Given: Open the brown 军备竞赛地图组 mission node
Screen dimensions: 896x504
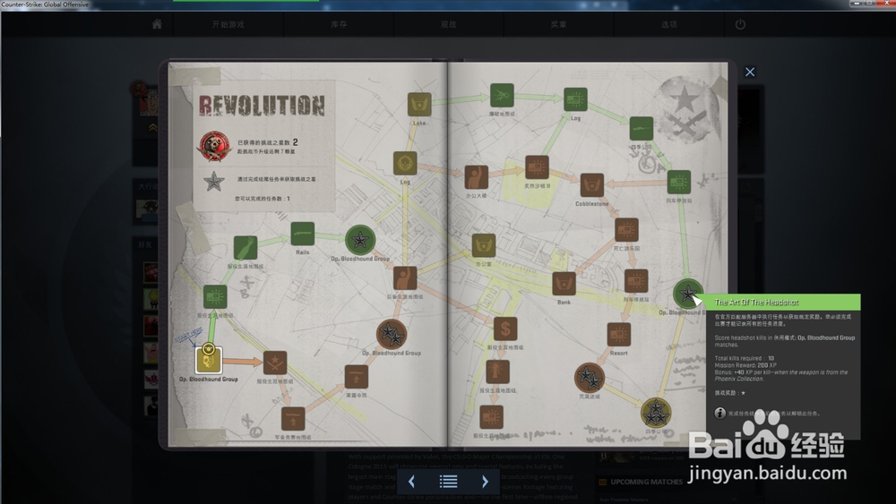Looking at the screenshot, I should [293, 419].
